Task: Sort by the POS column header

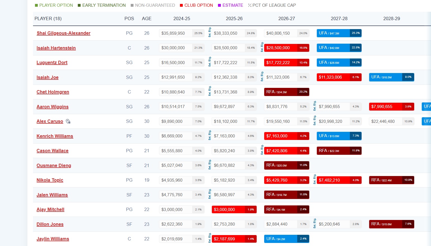Action: coord(129,18)
